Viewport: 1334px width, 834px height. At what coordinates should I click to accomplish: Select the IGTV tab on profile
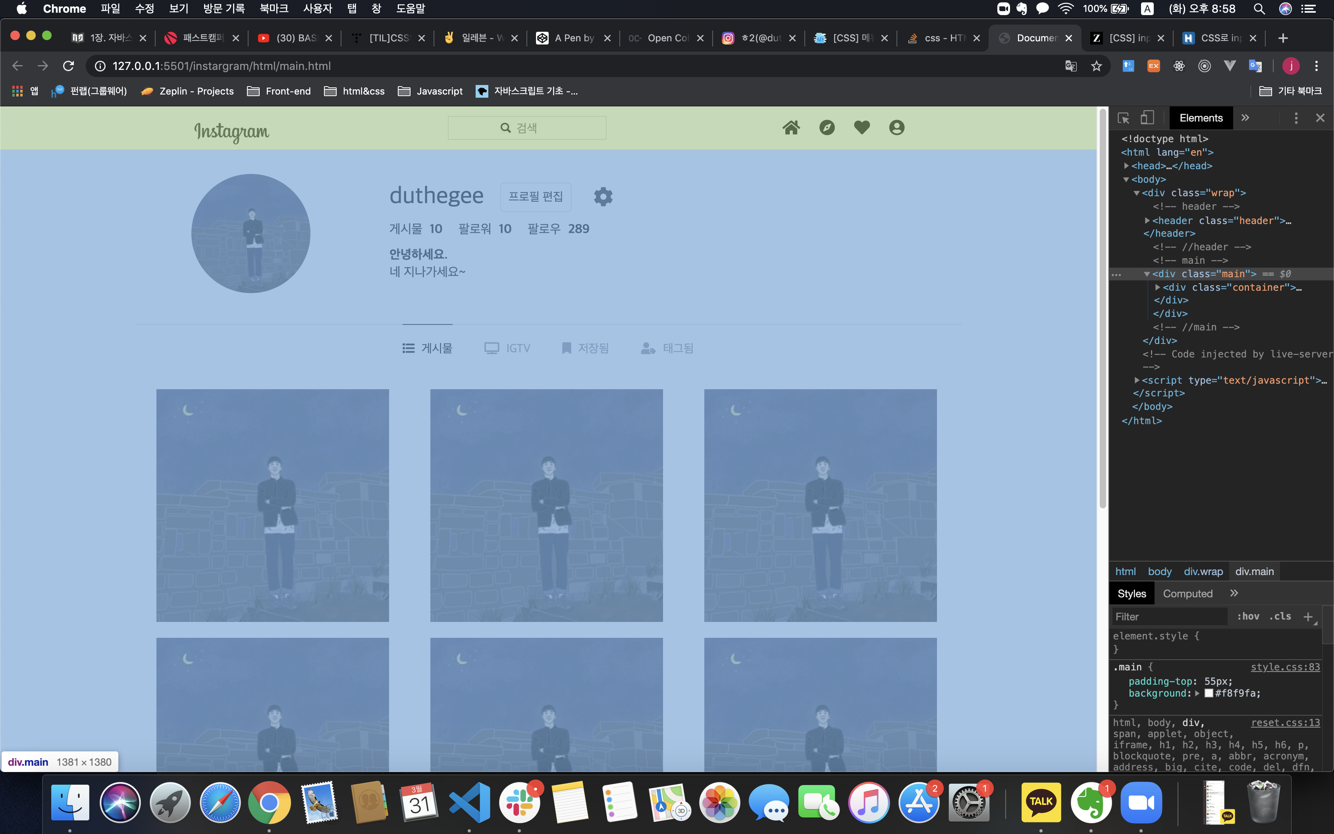coord(507,348)
